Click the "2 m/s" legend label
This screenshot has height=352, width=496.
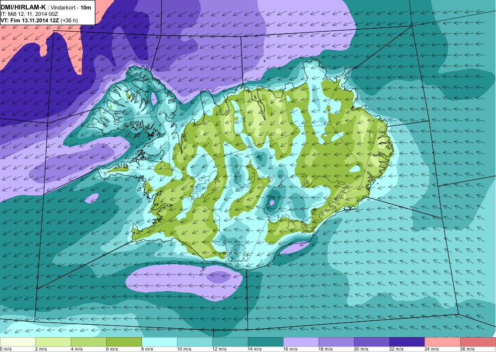point(42,349)
